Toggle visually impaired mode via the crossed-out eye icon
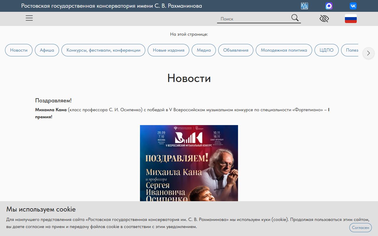This screenshot has width=378, height=236. (324, 19)
